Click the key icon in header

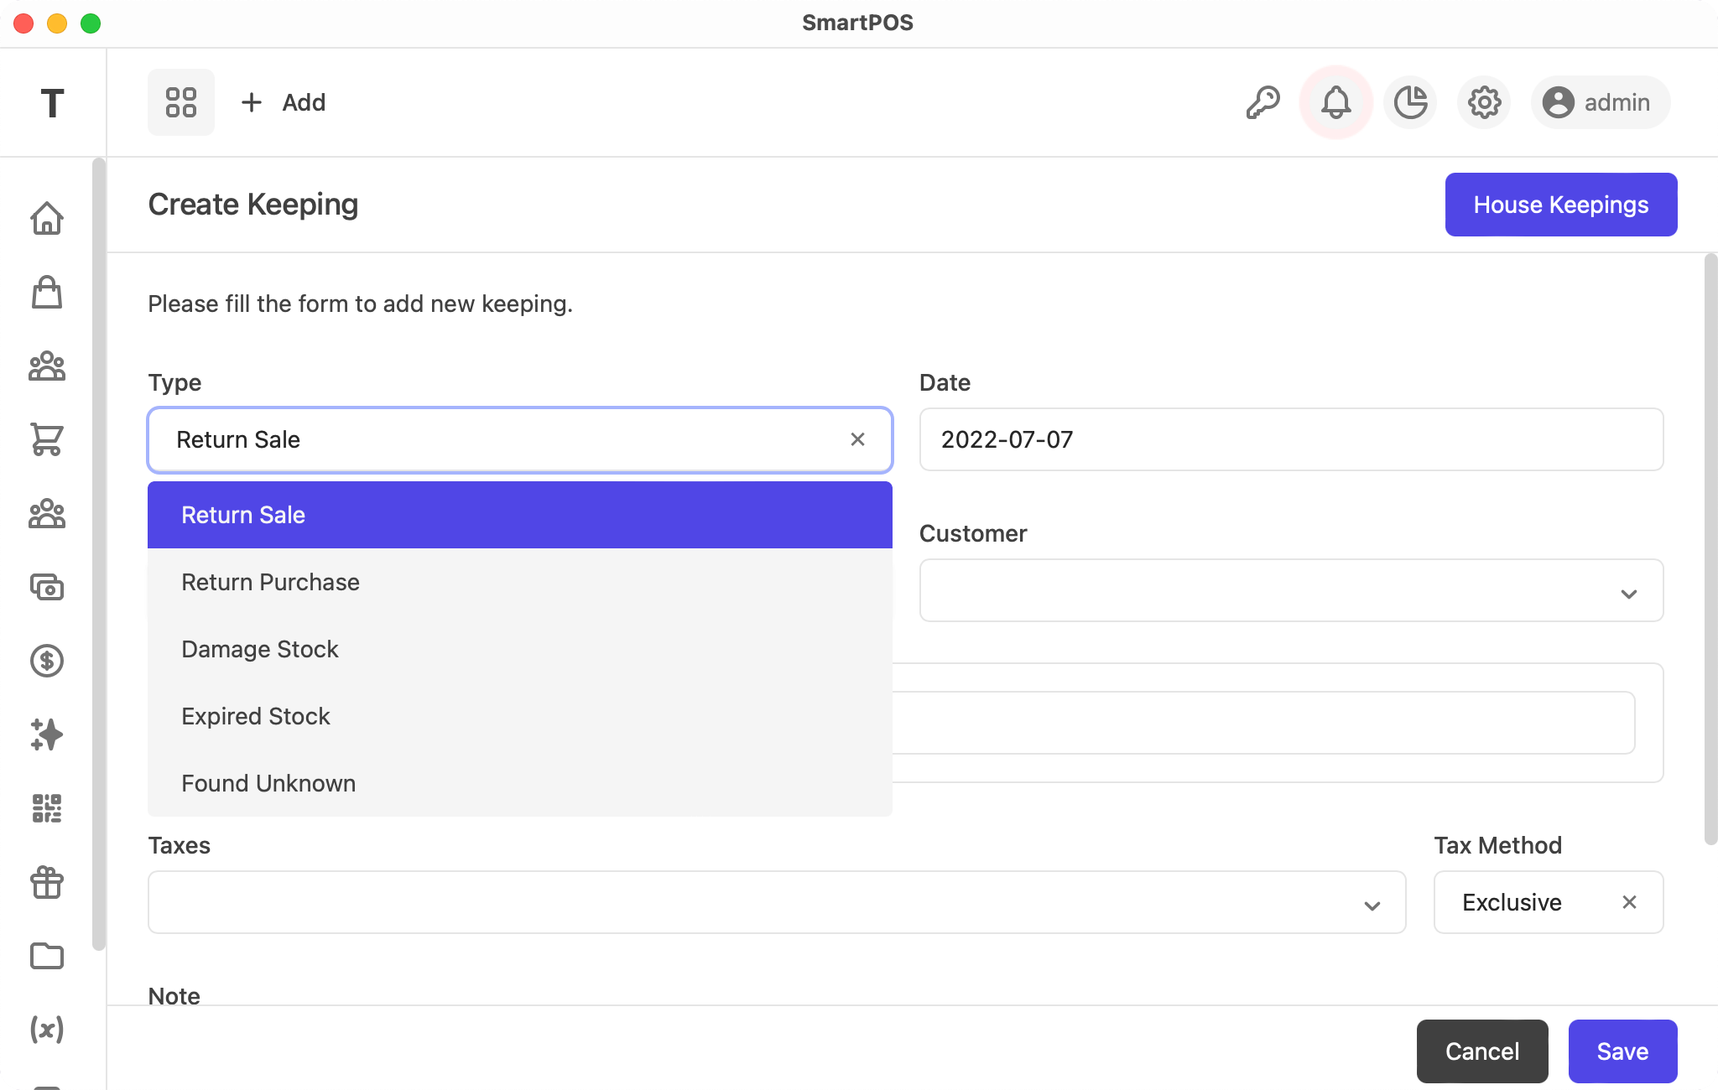1262,102
